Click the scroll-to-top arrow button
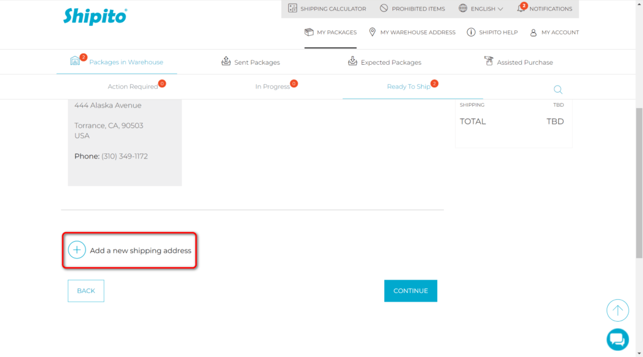 pyautogui.click(x=618, y=310)
